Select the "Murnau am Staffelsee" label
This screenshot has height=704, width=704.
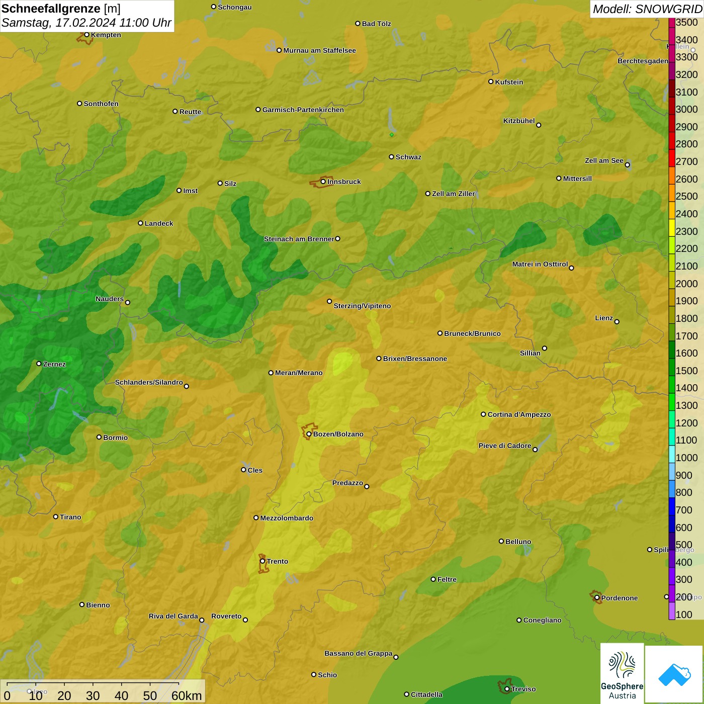click(320, 50)
